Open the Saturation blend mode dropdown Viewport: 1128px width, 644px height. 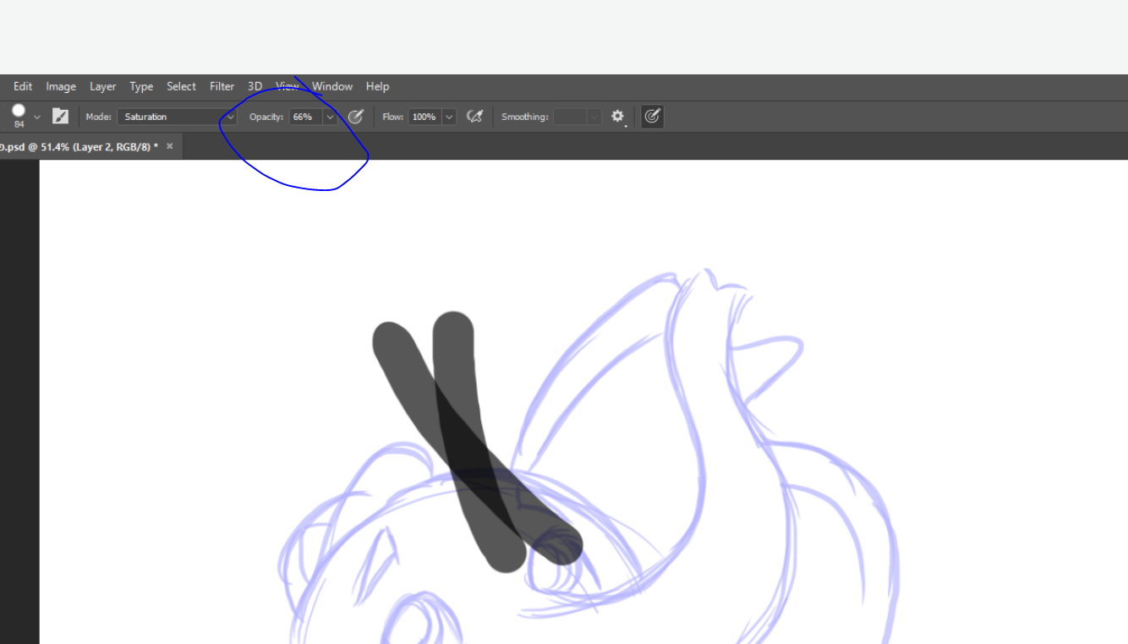click(177, 117)
